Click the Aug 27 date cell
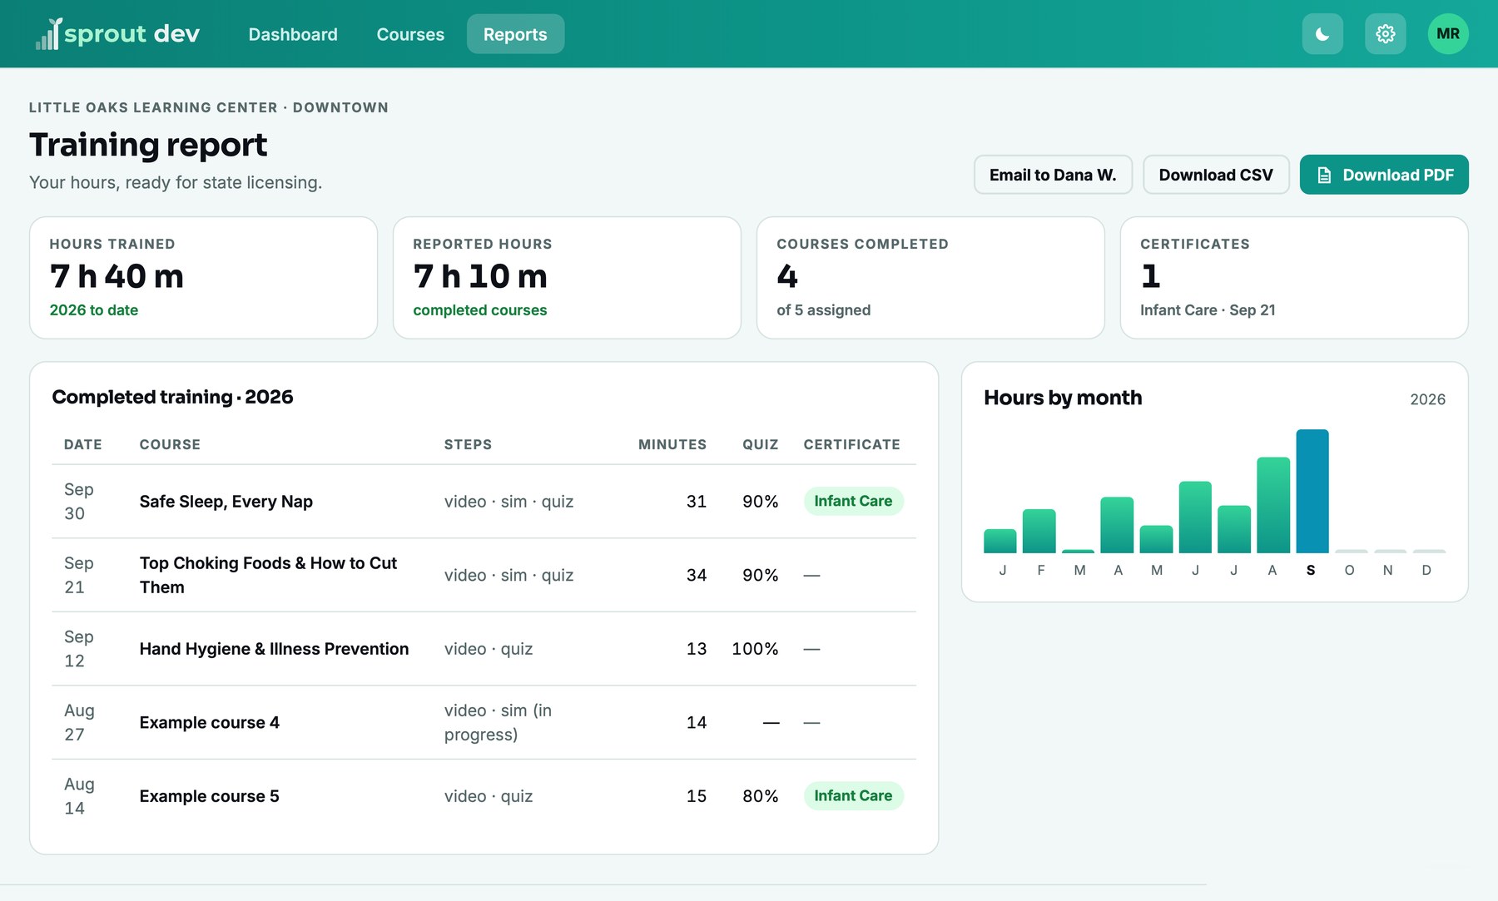The height and width of the screenshot is (901, 1498). point(79,722)
